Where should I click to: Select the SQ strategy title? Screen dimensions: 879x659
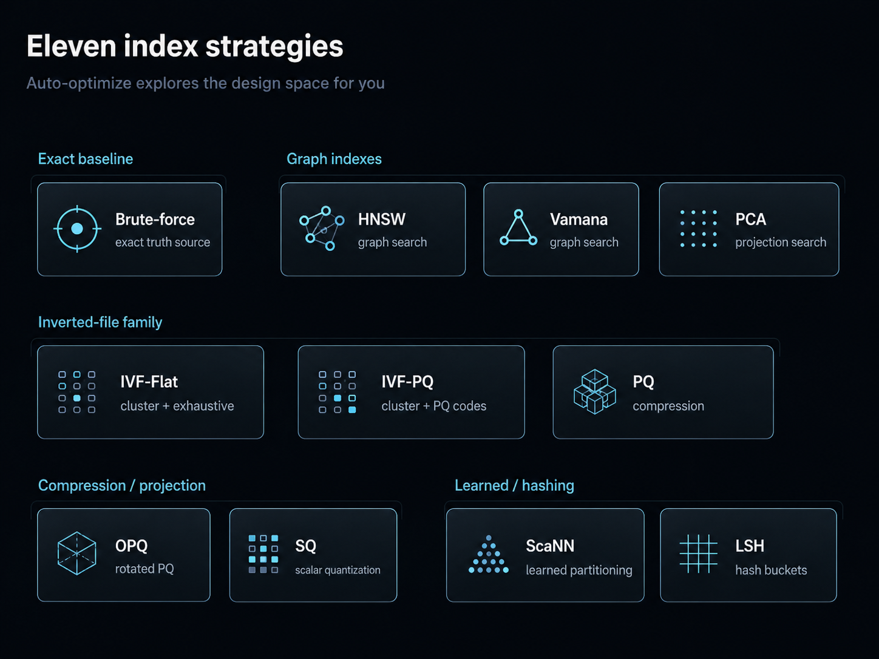(306, 546)
